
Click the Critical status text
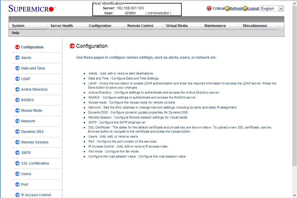click(x=218, y=9)
